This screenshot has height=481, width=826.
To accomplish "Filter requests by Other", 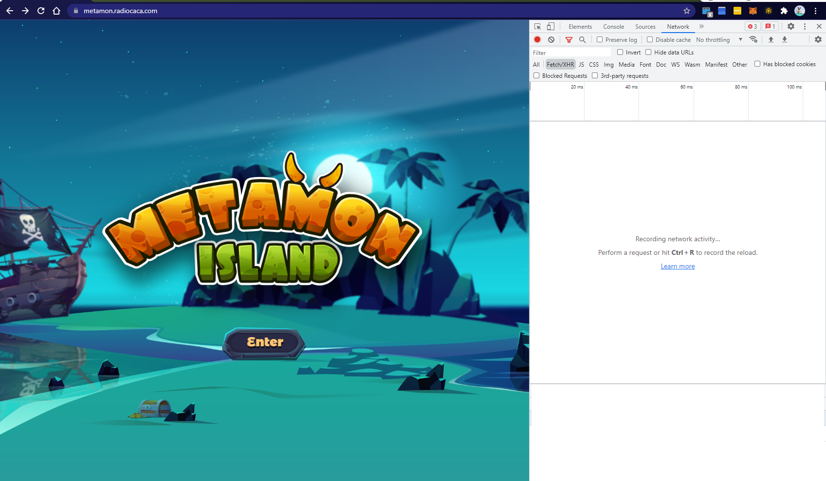I will (739, 65).
